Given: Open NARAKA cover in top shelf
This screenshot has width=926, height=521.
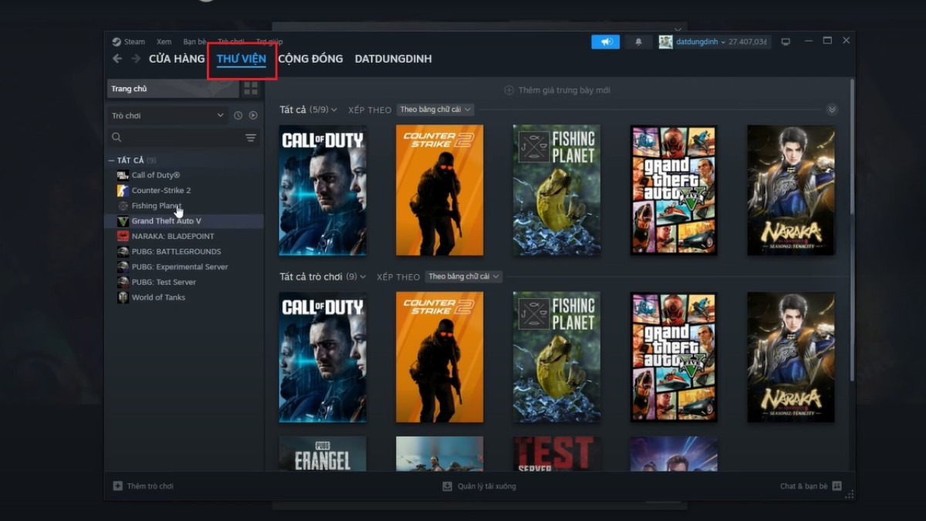Looking at the screenshot, I should (791, 191).
